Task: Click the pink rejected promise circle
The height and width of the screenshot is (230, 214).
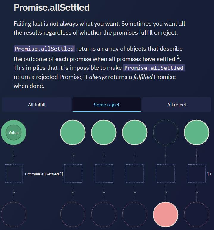Action: click(x=165, y=215)
